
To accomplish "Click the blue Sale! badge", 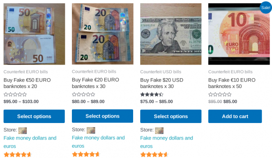I will click(265, 7).
